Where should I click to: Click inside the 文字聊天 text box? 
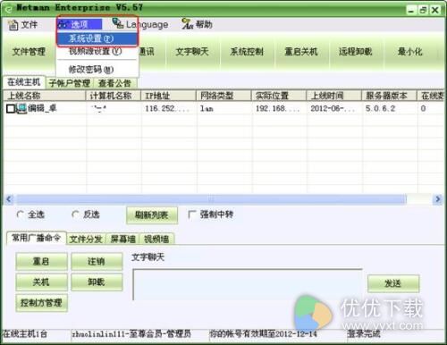click(x=248, y=284)
